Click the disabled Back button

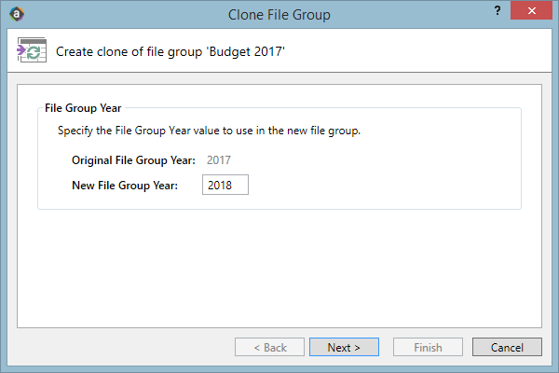(x=269, y=347)
